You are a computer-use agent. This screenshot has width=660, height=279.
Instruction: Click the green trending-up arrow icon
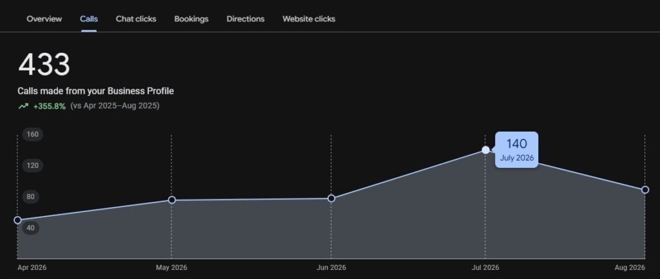pos(23,106)
